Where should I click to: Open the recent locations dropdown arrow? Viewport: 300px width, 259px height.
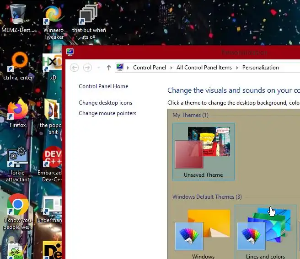click(98, 68)
